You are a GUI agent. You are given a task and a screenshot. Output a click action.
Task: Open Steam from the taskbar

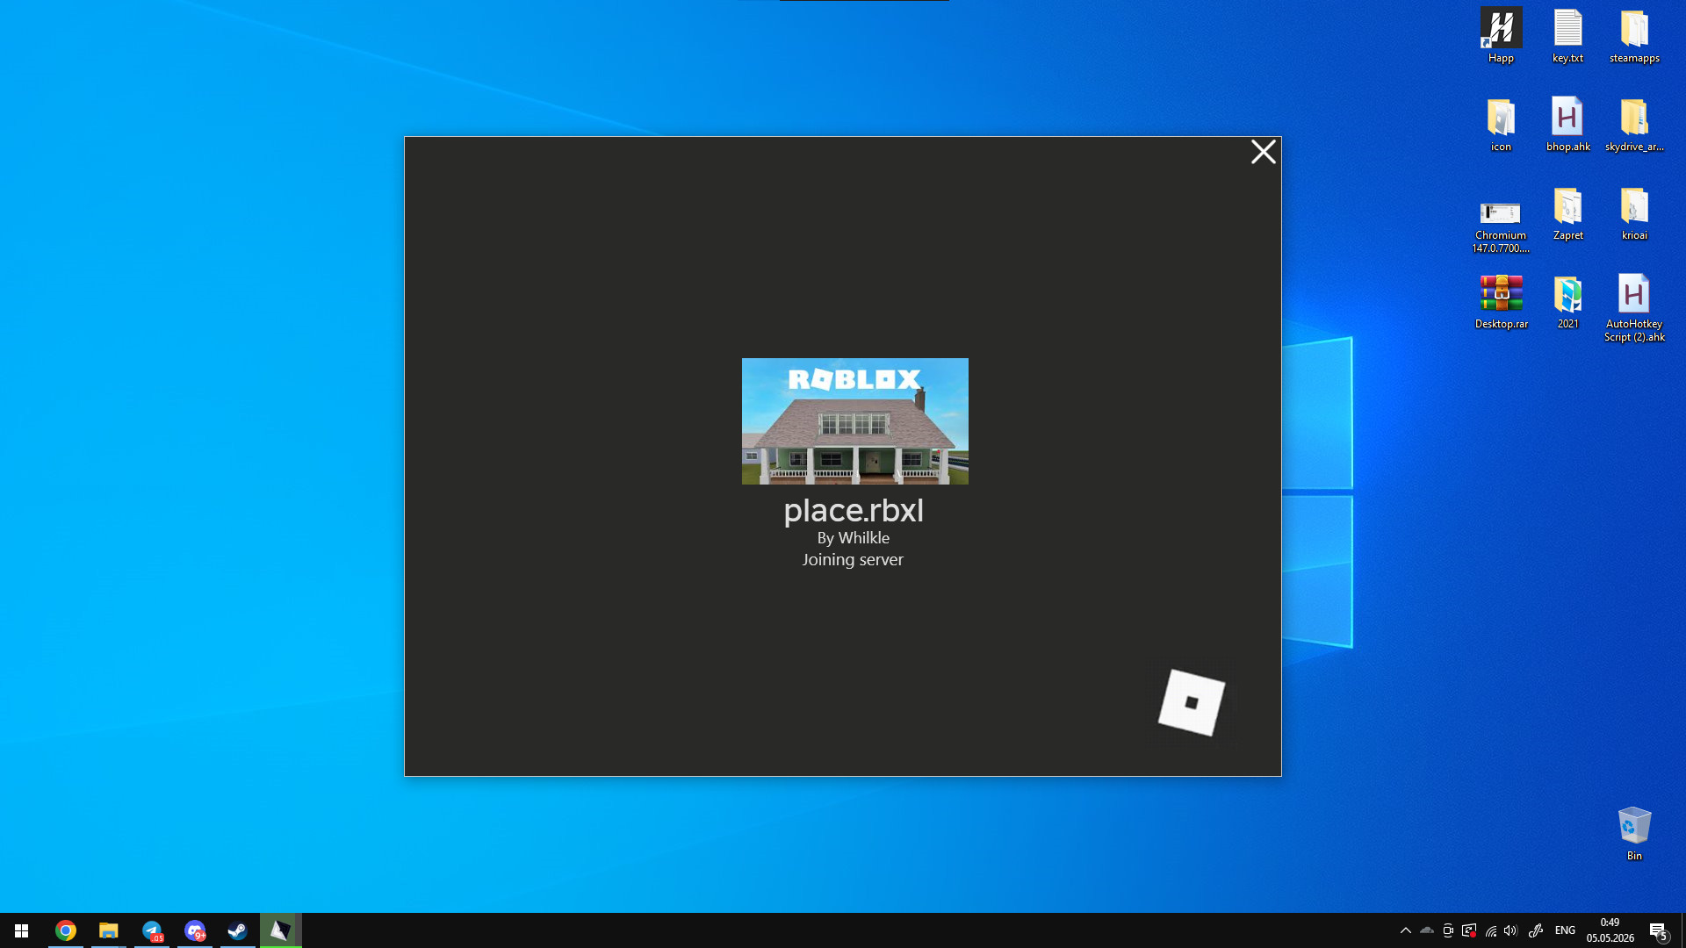click(237, 930)
